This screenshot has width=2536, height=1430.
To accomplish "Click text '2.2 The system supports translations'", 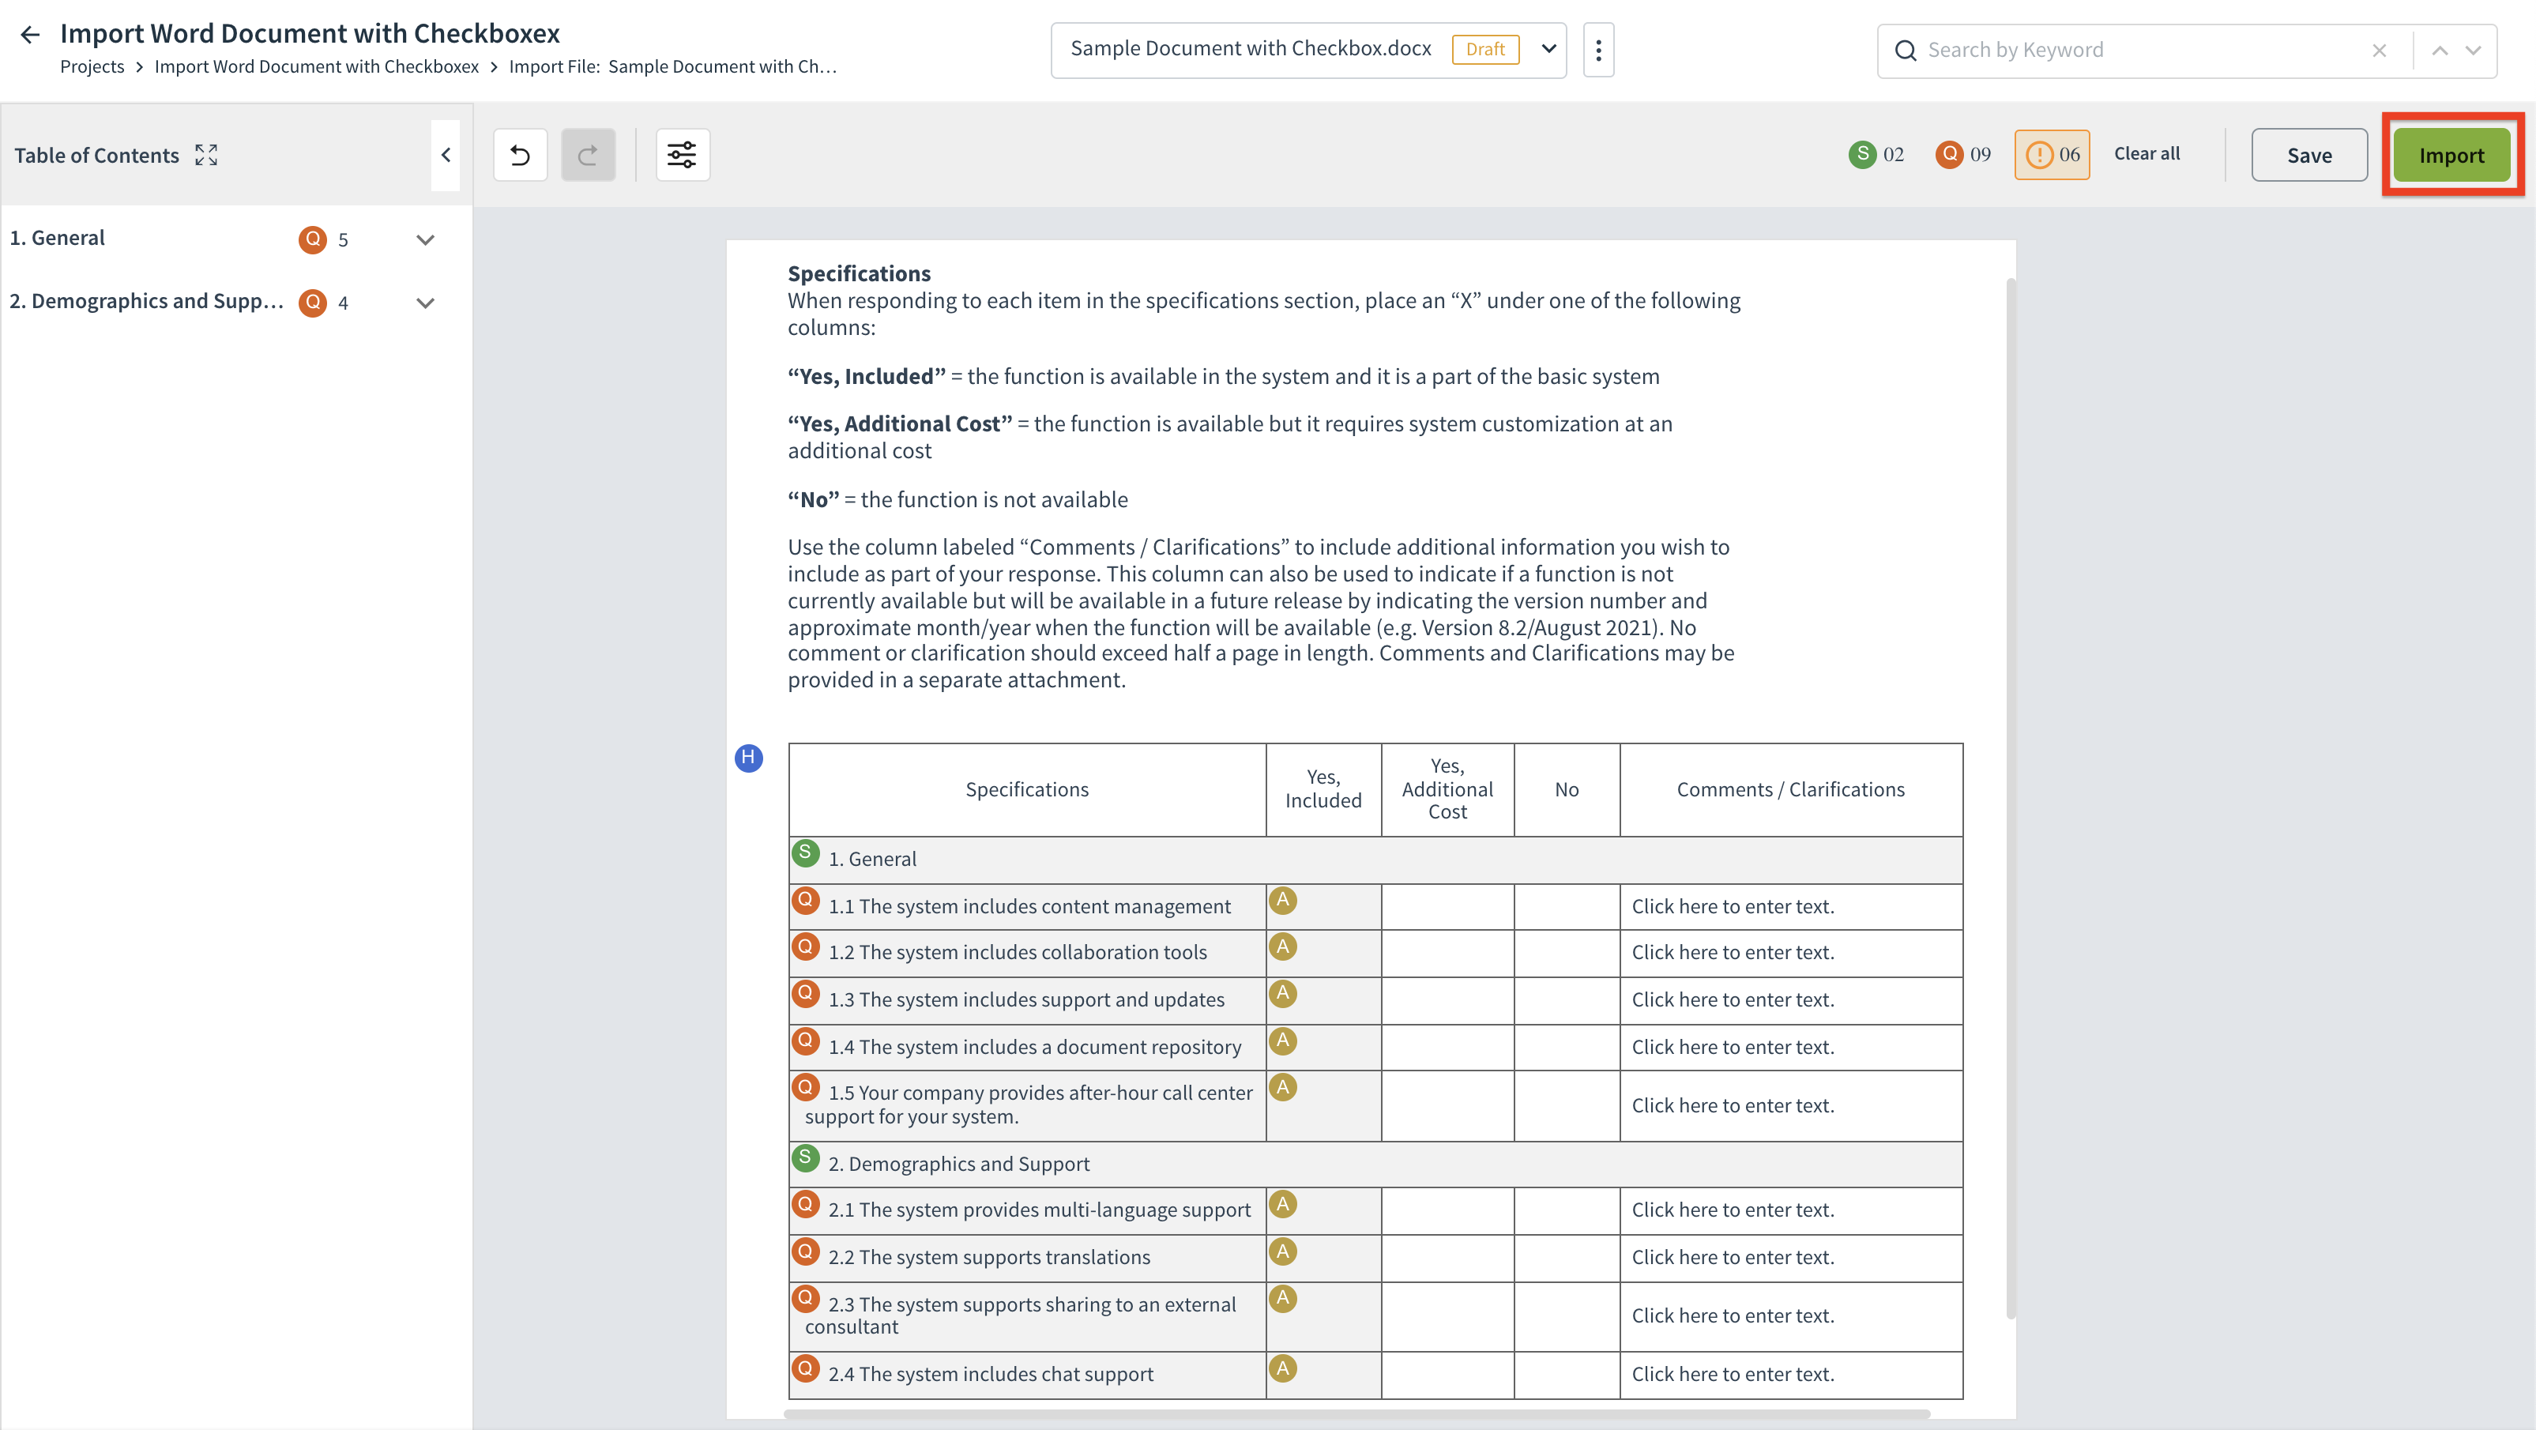I will click(988, 1258).
